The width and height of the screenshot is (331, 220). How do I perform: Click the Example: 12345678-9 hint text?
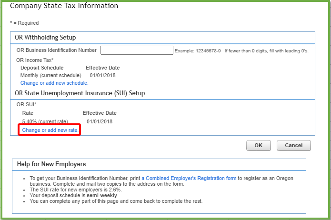(x=198, y=51)
